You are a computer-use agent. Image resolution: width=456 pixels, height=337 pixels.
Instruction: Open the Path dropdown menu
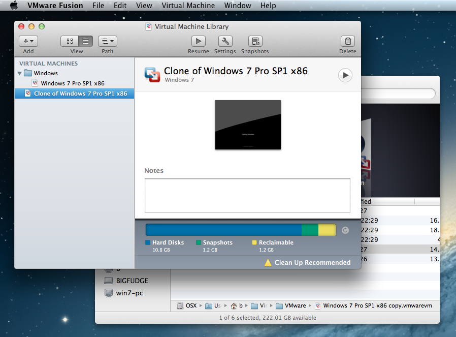(x=108, y=41)
